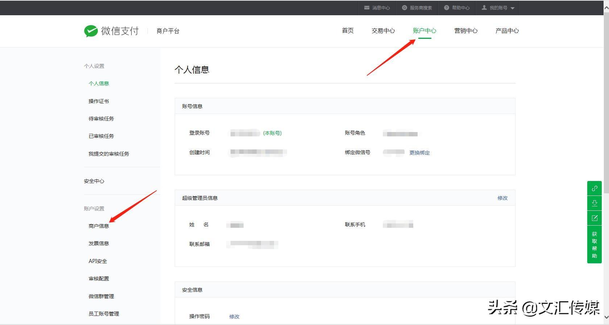Open 发票信息 in the sidebar

coord(99,243)
